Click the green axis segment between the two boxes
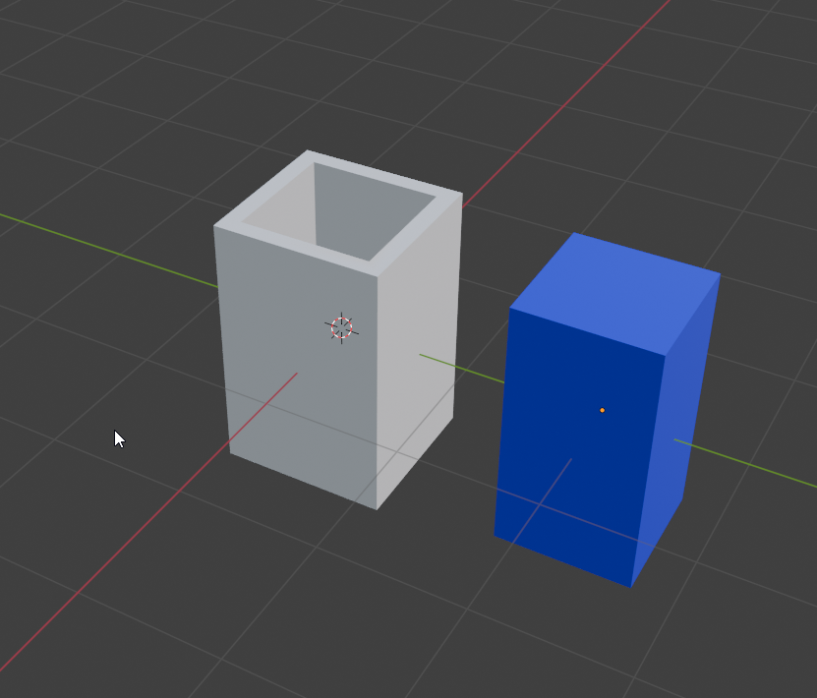817x698 pixels. [462, 369]
